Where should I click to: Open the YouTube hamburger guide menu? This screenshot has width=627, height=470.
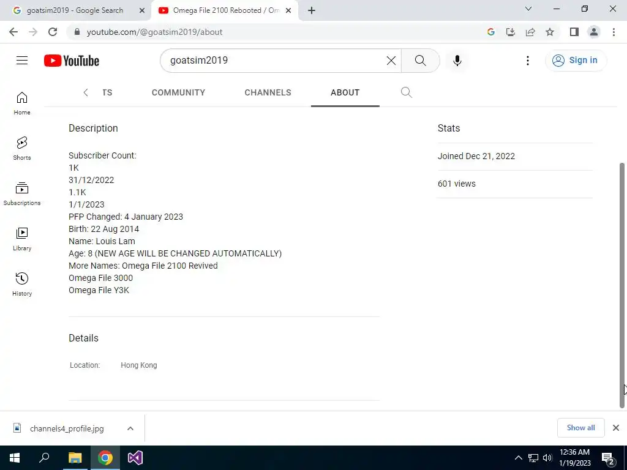coord(22,61)
